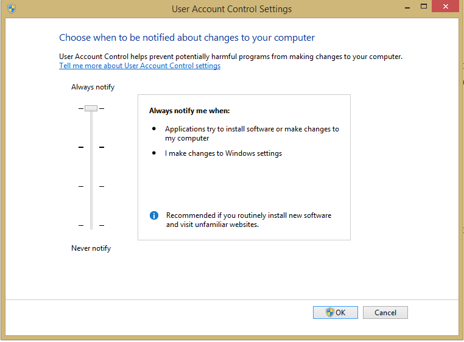This screenshot has width=464, height=342.
Task: Click the Never notify label
Action: click(91, 248)
